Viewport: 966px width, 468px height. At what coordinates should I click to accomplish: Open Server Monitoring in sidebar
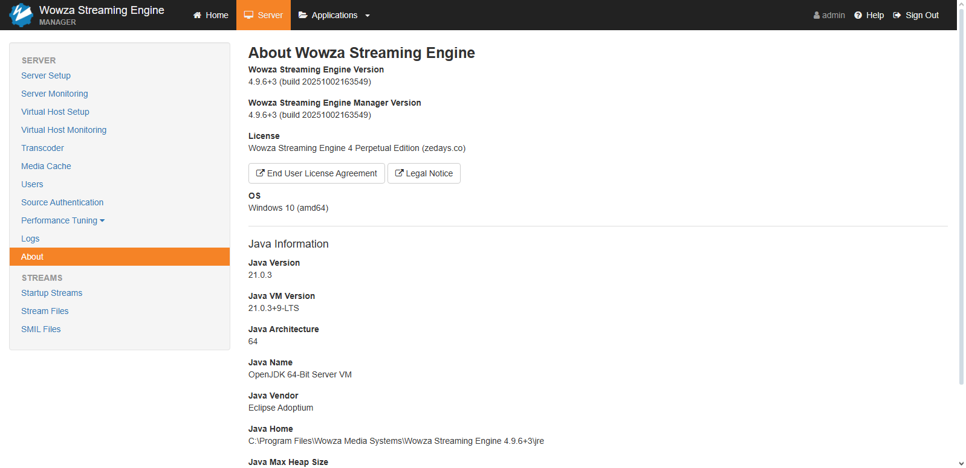54,94
